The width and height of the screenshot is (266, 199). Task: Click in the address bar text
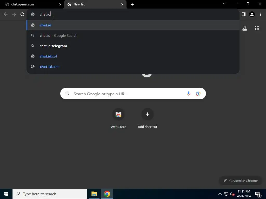pos(45,15)
